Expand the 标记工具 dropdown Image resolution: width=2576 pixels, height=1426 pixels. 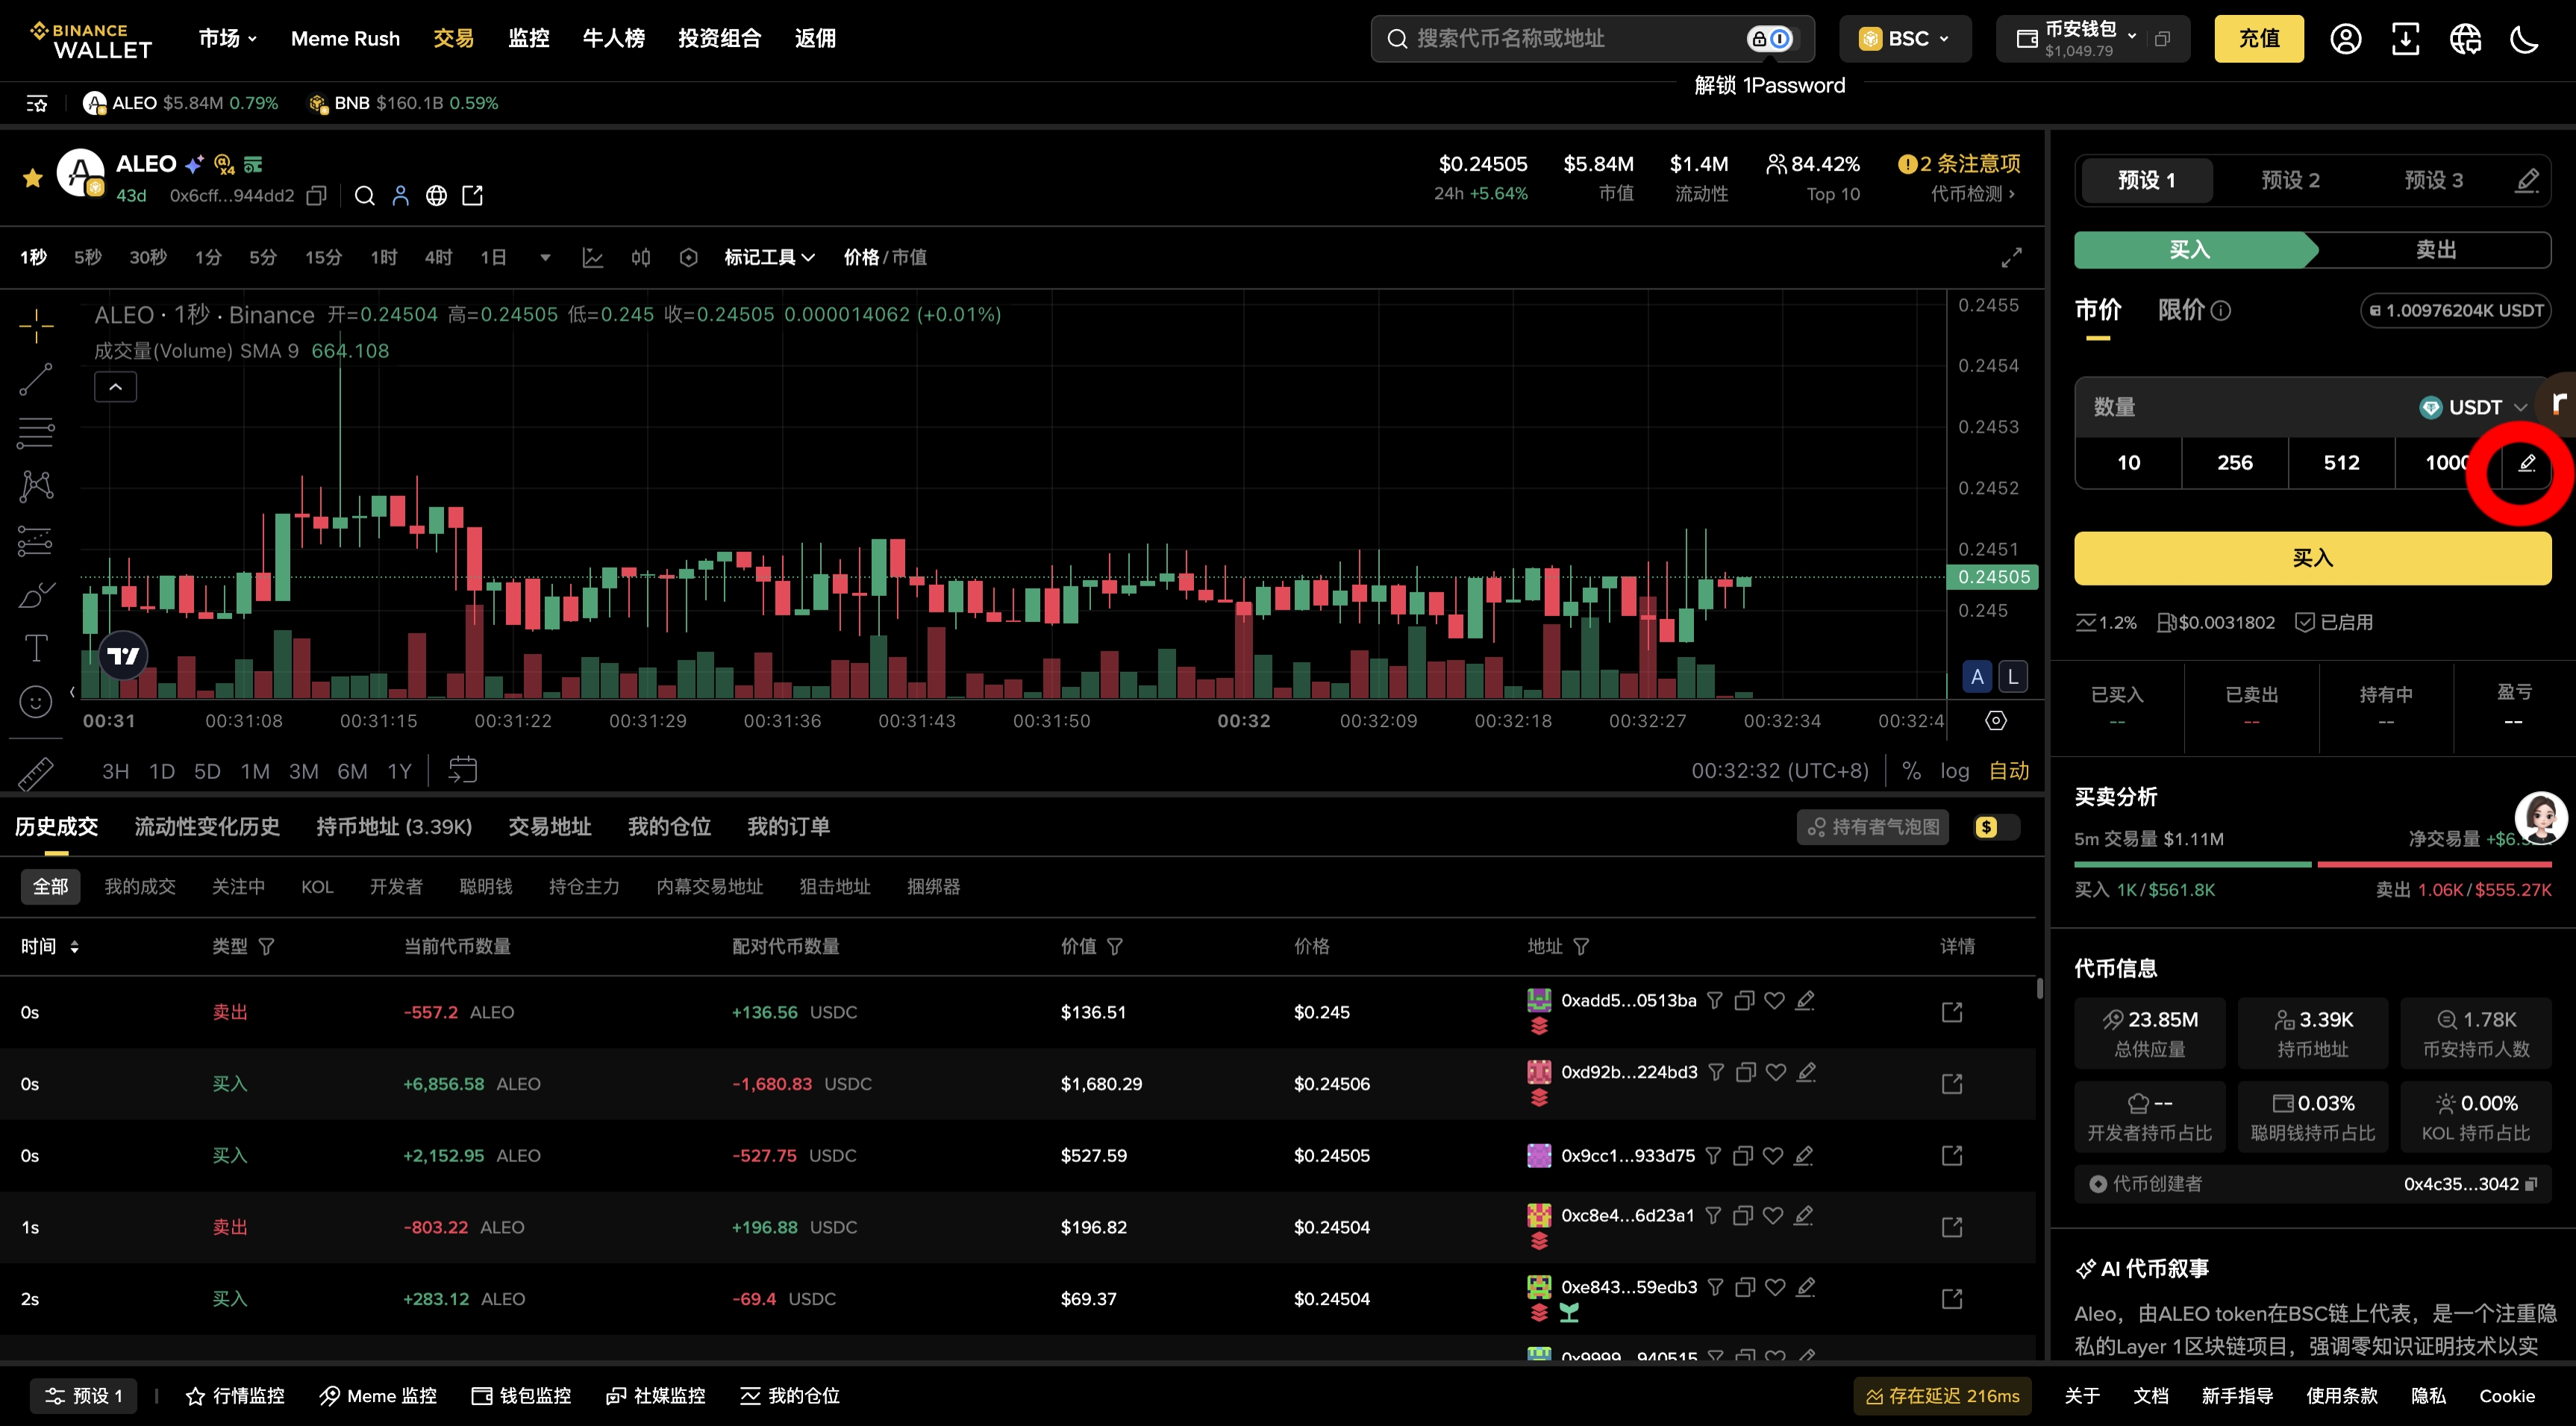point(769,258)
